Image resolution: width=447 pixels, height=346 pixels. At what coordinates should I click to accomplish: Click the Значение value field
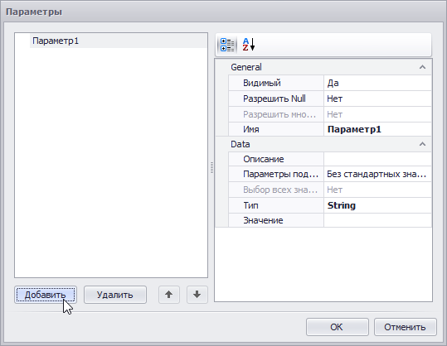click(x=377, y=220)
